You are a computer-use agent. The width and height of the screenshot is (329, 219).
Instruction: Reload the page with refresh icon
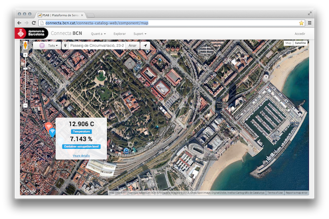coord(34,23)
